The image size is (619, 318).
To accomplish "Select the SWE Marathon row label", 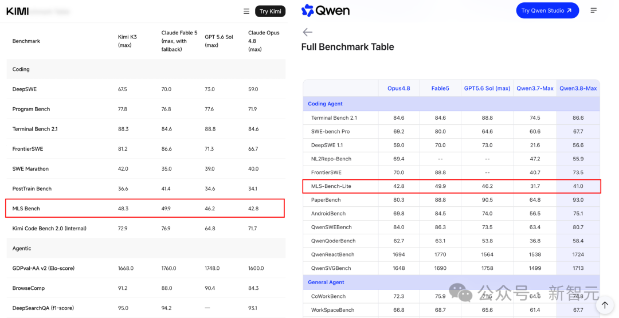I will pyautogui.click(x=30, y=169).
